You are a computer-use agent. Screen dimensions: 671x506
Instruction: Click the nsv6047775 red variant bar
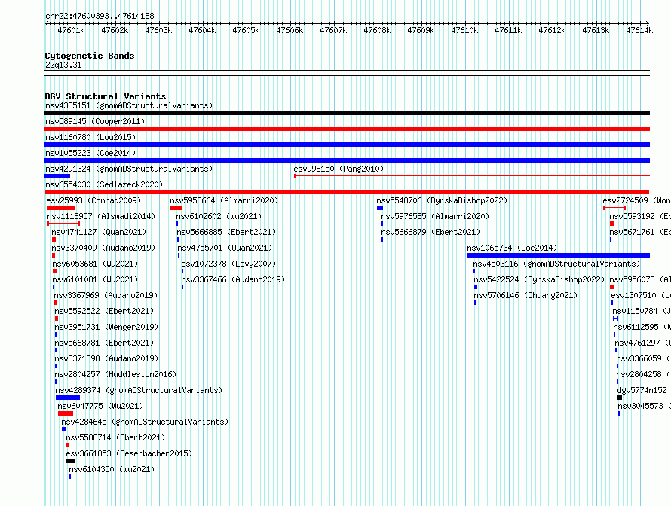click(x=66, y=413)
